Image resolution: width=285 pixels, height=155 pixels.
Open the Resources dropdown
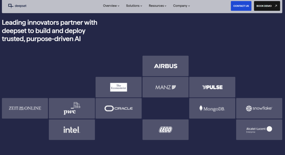click(157, 6)
